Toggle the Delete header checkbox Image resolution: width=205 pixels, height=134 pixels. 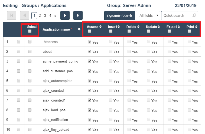[129, 31]
